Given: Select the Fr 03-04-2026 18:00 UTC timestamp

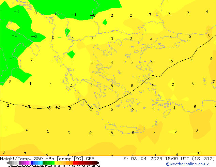Looking at the screenshot, I should 157,159.
